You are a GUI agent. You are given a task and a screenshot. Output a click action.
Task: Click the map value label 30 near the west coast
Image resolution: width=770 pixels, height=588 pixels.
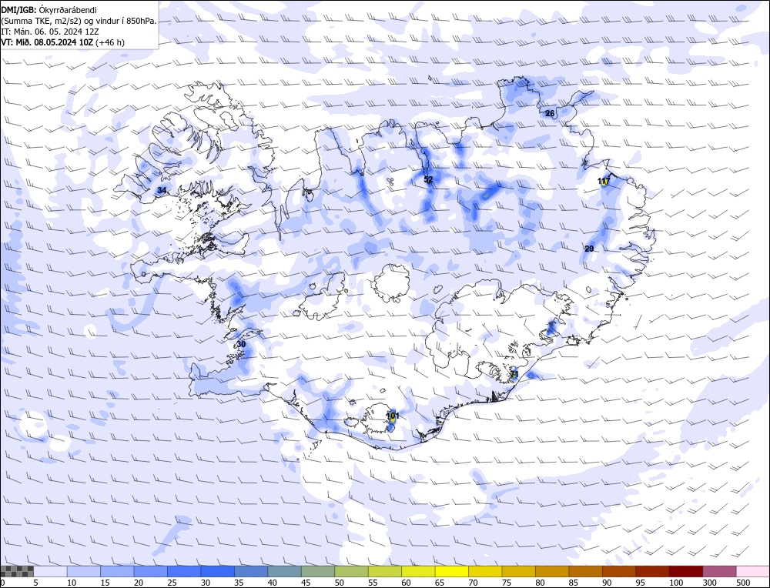tap(241, 345)
